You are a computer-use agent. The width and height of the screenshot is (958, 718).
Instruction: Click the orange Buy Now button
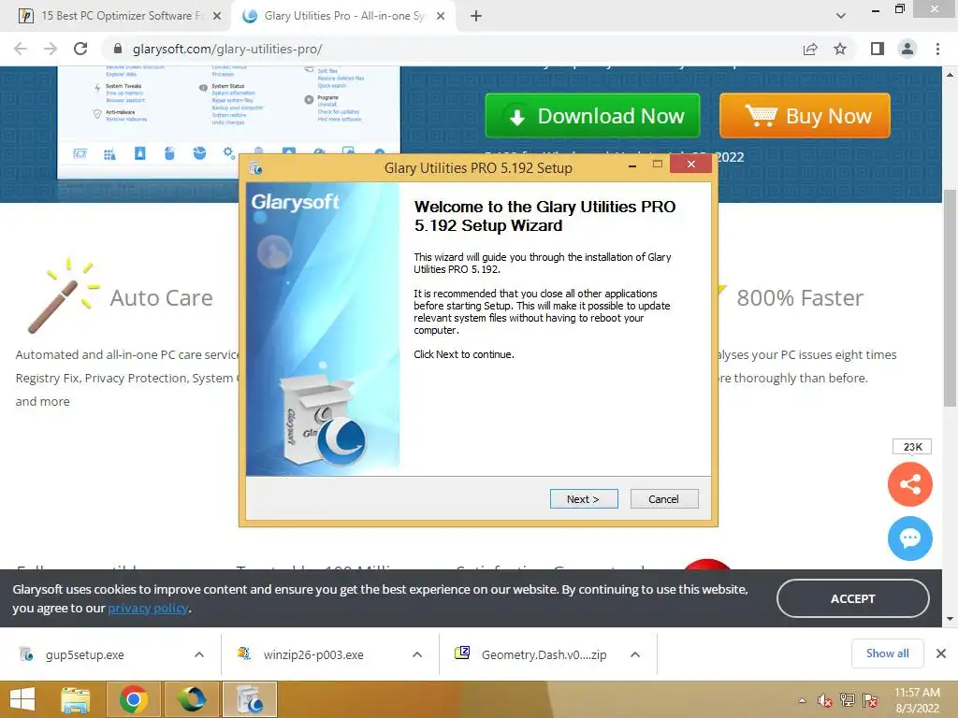coord(805,115)
